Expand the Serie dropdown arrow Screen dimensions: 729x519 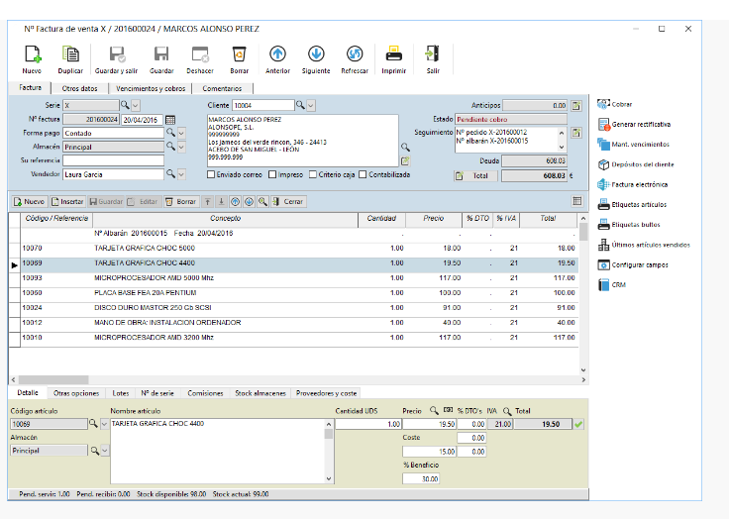(136, 105)
